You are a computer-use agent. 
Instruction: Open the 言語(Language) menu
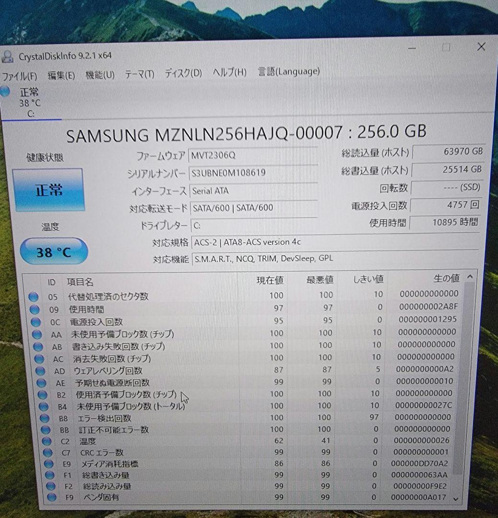coord(288,71)
